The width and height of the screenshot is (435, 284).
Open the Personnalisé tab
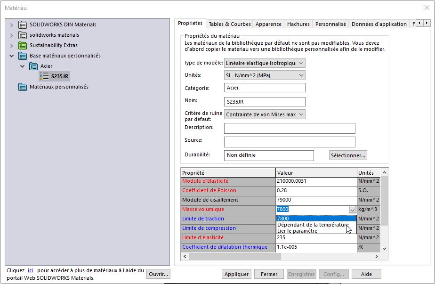330,24
